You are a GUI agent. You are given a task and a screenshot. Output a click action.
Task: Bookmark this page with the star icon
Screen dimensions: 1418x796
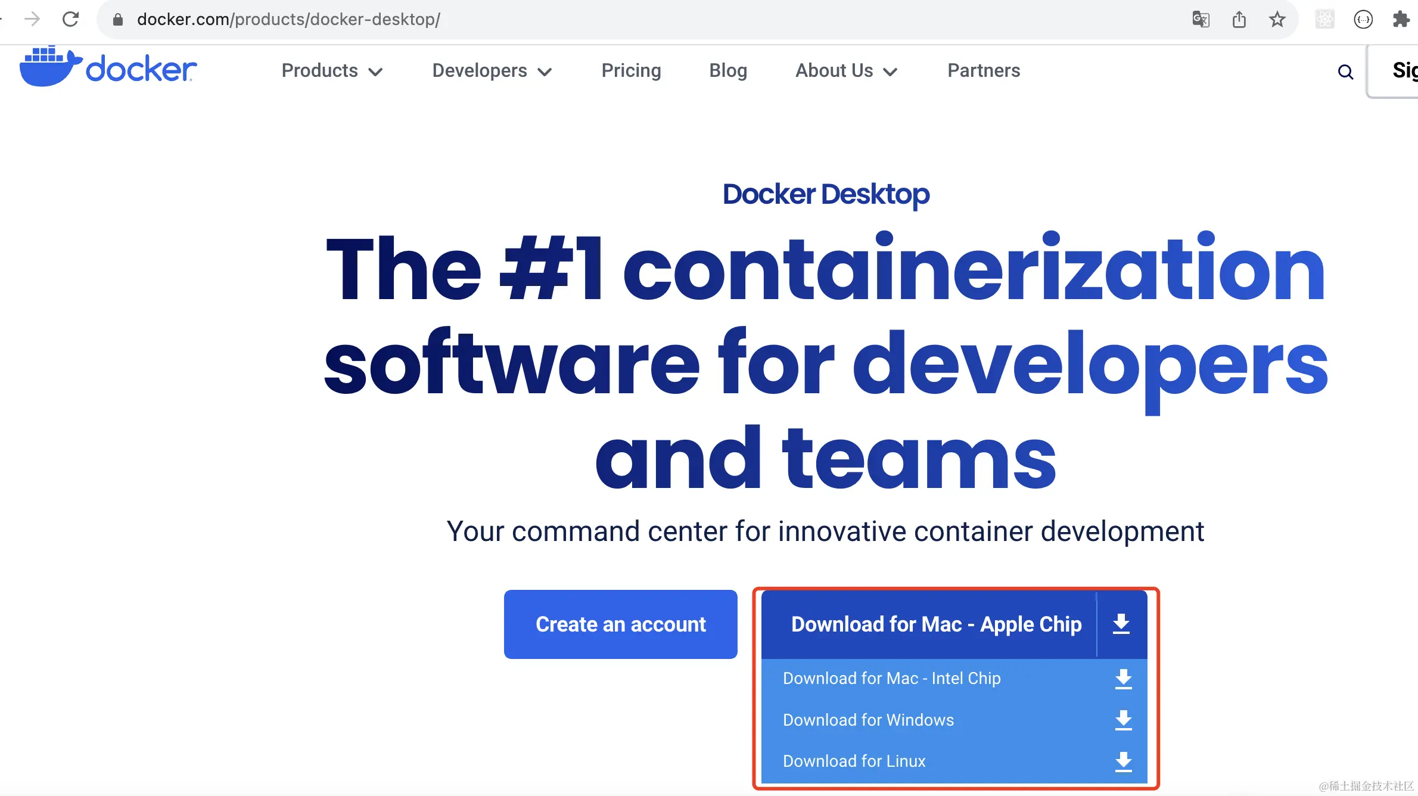(1277, 20)
